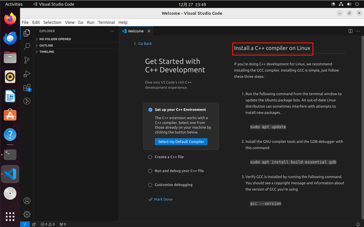Split the editor using the split icon

(350, 31)
